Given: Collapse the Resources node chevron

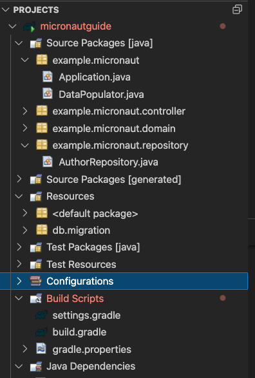Looking at the screenshot, I should (19, 196).
